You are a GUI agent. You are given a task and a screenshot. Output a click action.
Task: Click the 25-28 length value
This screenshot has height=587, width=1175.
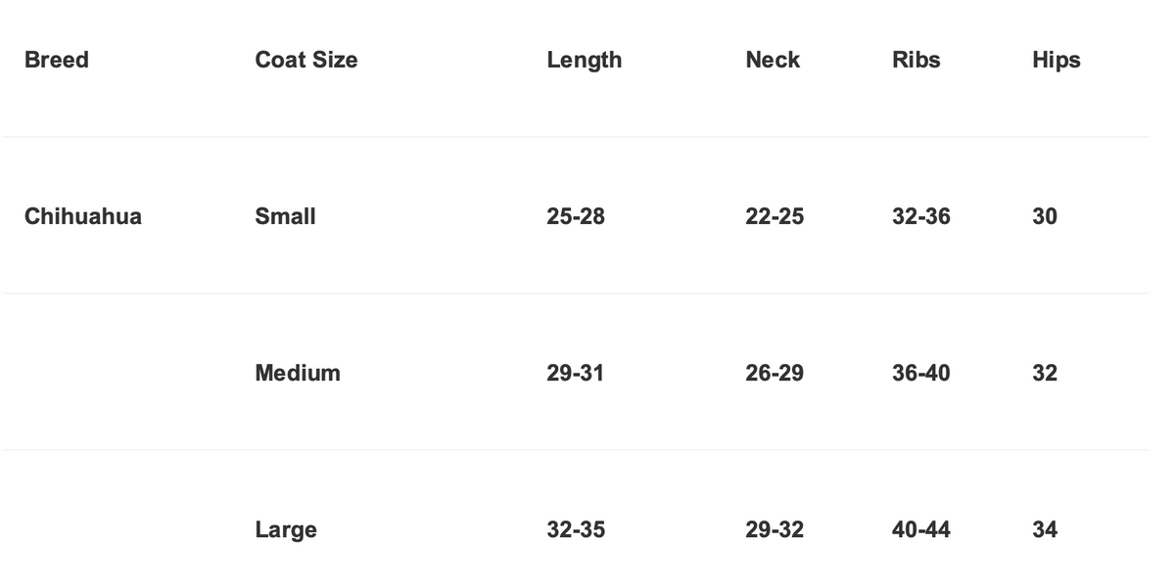click(x=576, y=216)
